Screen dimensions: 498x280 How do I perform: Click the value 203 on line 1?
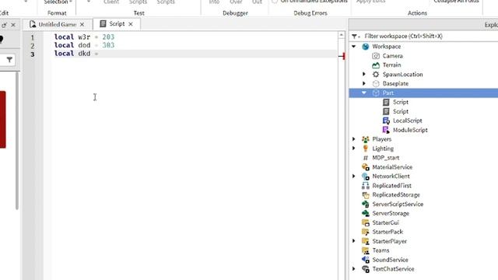[108, 37]
